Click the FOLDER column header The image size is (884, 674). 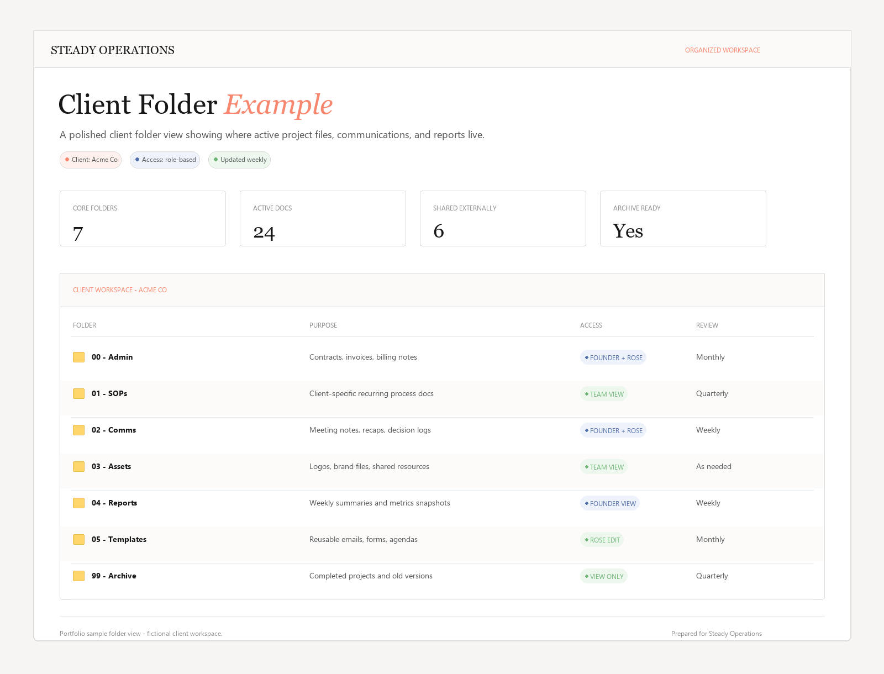85,325
